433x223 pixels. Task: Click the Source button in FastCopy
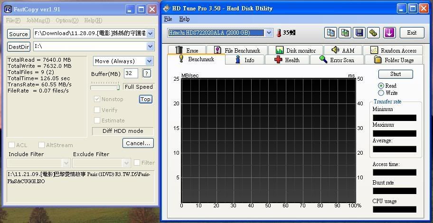[x=19, y=34]
